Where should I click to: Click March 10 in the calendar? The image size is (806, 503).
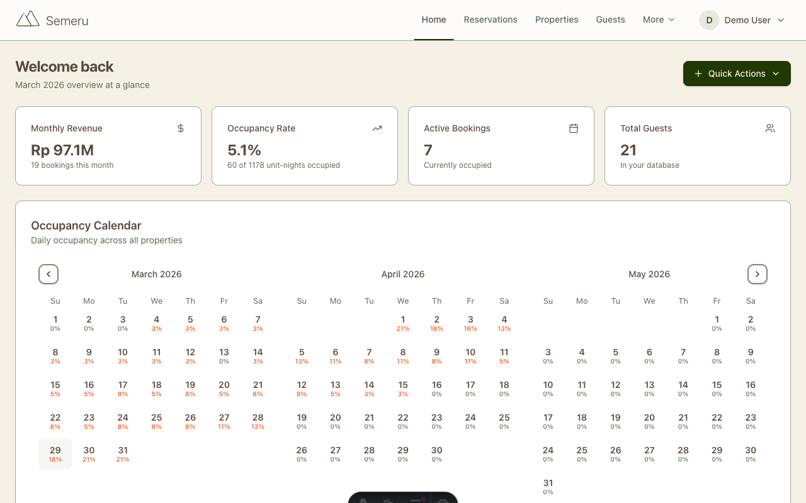coord(123,356)
